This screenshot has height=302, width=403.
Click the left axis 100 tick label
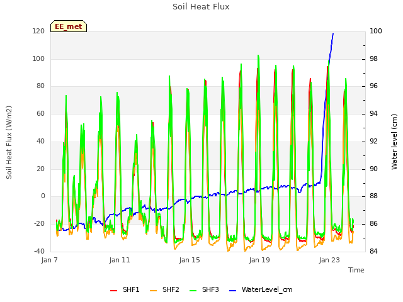point(38,59)
